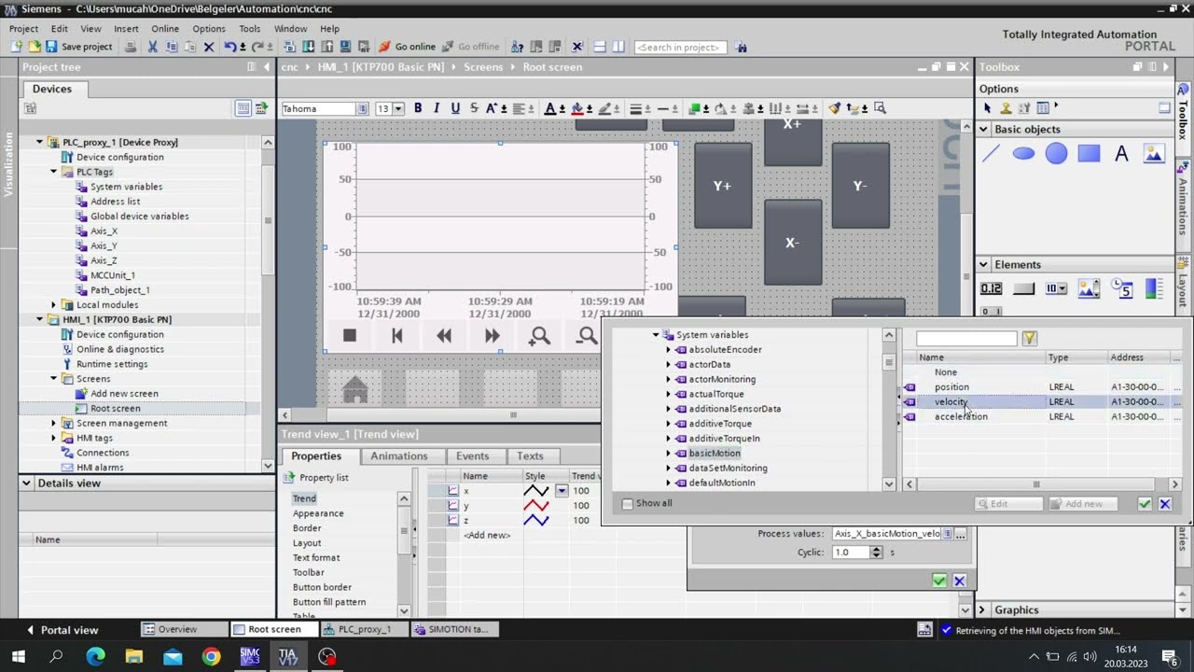1194x672 pixels.
Task: Open the Online menu
Action: pyautogui.click(x=165, y=29)
